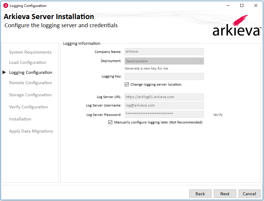Minimize the Logging Configuration window
Screen dimensions: 264x201
(228, 5)
